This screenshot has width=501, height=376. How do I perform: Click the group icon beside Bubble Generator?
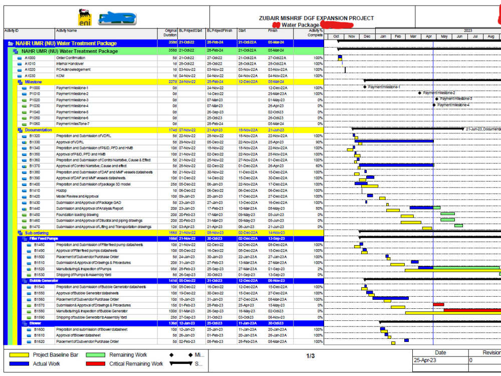[x=25, y=281]
